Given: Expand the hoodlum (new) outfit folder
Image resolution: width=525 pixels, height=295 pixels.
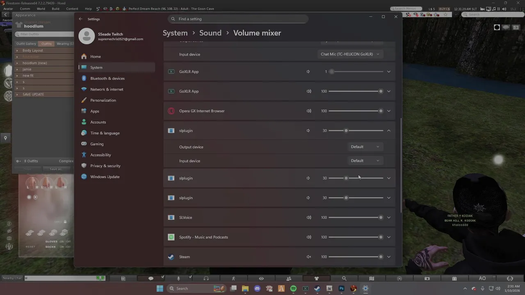Looking at the screenshot, I should [17, 63].
